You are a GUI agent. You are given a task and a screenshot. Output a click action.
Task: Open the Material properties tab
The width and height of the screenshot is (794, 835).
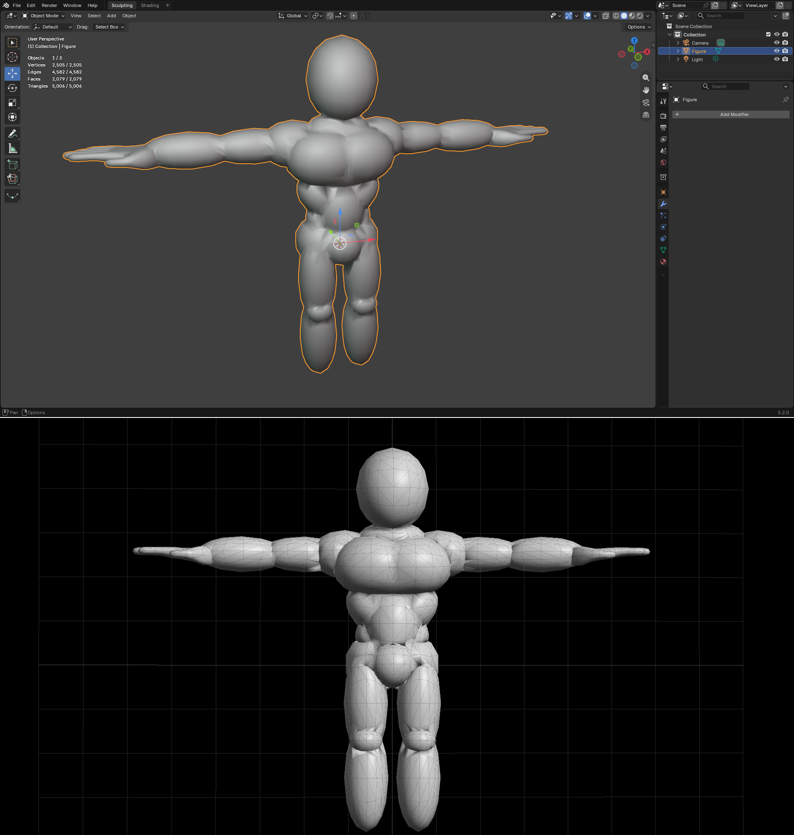[x=663, y=262]
